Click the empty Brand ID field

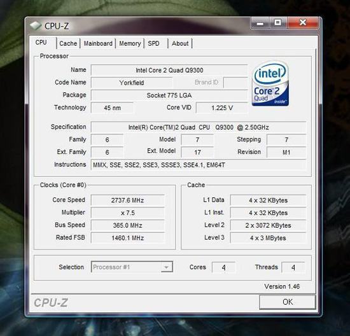235,83
